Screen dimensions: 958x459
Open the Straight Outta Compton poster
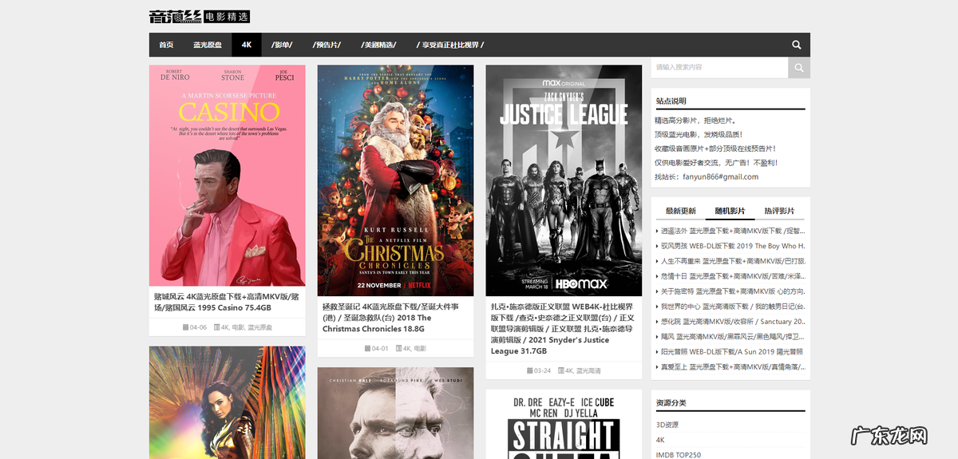pyautogui.click(x=564, y=425)
